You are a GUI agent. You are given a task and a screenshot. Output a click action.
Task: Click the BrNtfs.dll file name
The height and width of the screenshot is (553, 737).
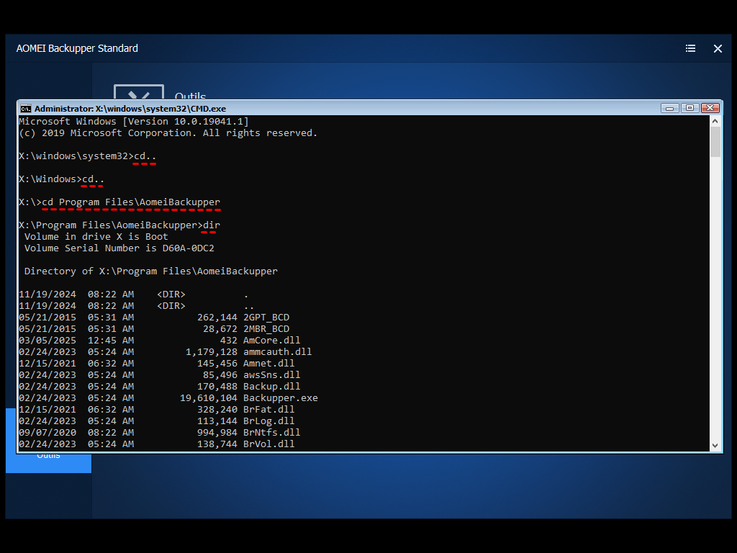click(271, 433)
